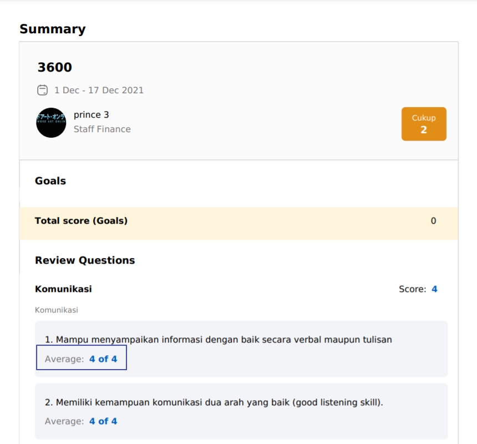Click the prince 3 avatar picture
This screenshot has width=477, height=444.
tap(51, 123)
